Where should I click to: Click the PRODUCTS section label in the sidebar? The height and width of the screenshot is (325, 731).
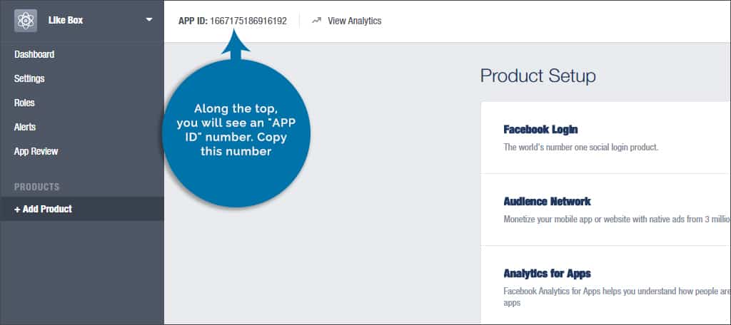37,187
